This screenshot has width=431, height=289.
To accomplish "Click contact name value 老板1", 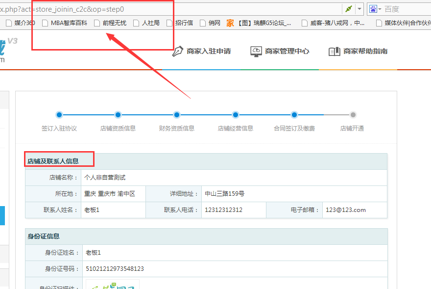I will pos(92,210).
